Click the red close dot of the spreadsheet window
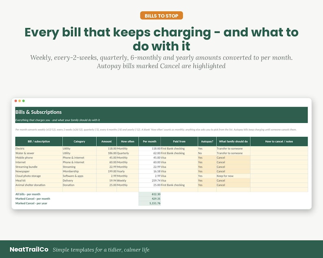 (15, 101)
